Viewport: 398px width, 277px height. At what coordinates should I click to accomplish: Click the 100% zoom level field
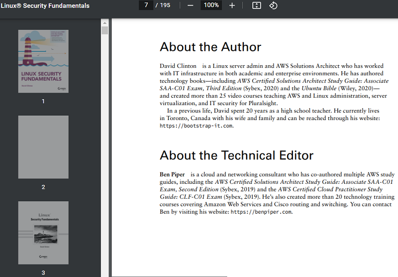pyautogui.click(x=211, y=5)
